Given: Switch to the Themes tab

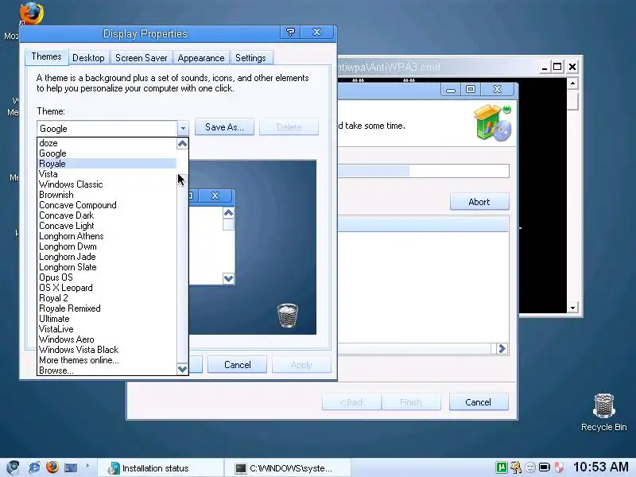Looking at the screenshot, I should click(x=46, y=56).
